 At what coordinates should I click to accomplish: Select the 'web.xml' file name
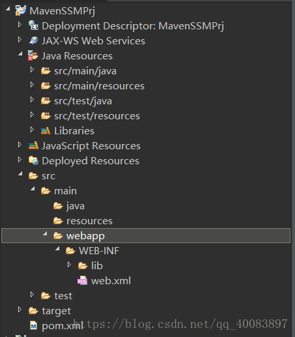coord(111,281)
